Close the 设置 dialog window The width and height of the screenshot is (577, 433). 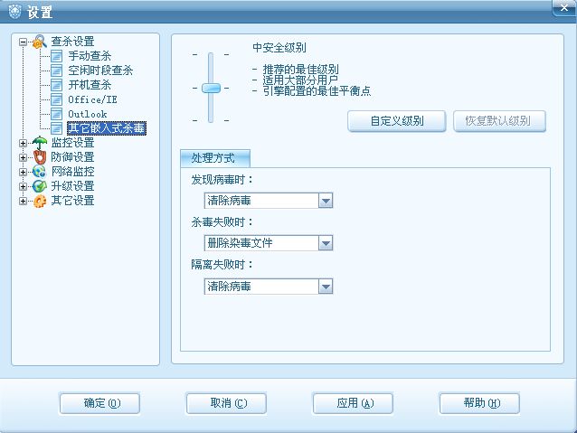563,8
